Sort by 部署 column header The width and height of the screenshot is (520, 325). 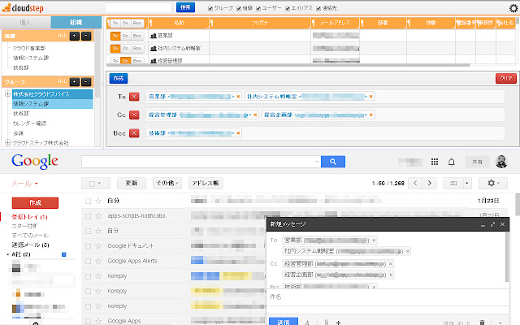(x=383, y=23)
